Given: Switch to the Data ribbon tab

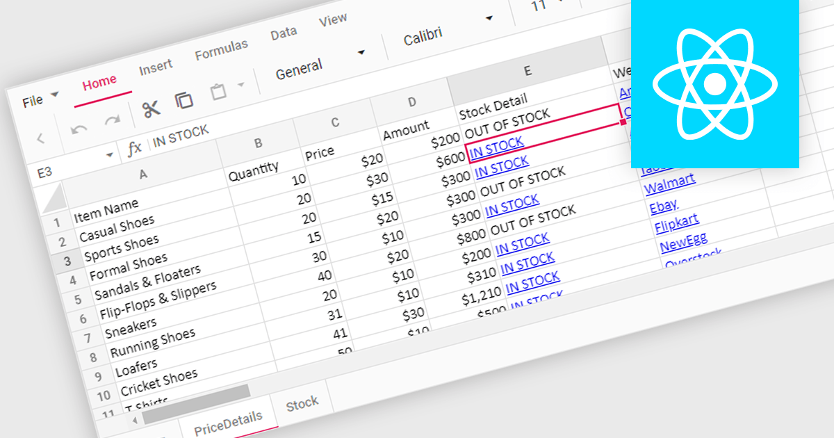Looking at the screenshot, I should 283,31.
